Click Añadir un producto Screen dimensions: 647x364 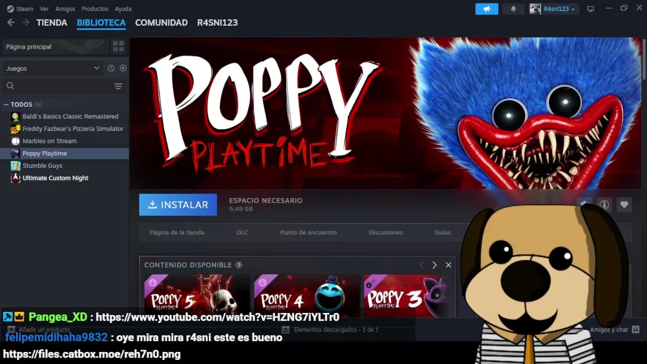pos(38,330)
